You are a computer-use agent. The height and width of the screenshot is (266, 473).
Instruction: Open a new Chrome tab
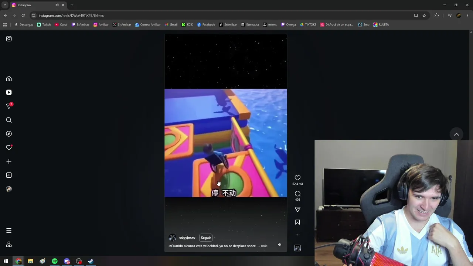coord(72,5)
